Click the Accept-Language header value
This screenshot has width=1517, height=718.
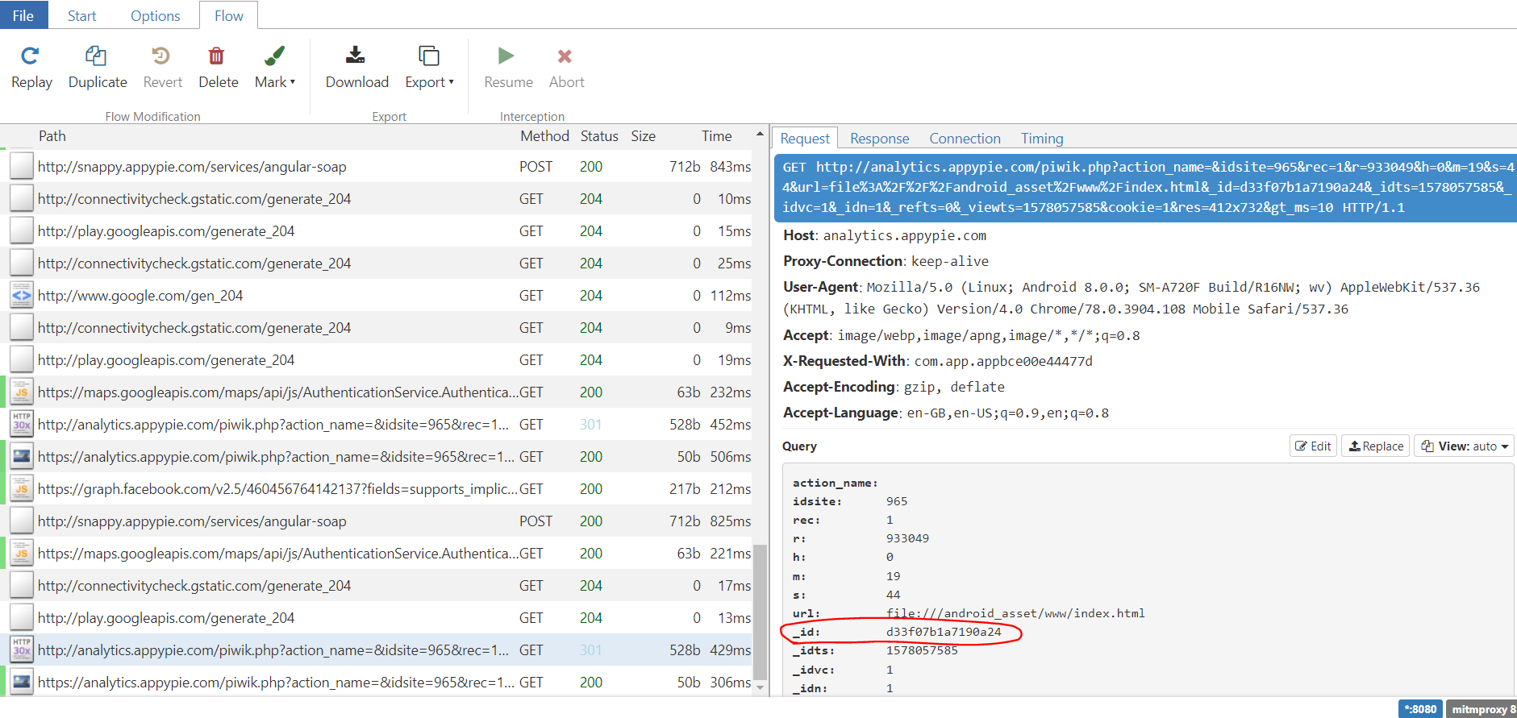click(x=1007, y=413)
